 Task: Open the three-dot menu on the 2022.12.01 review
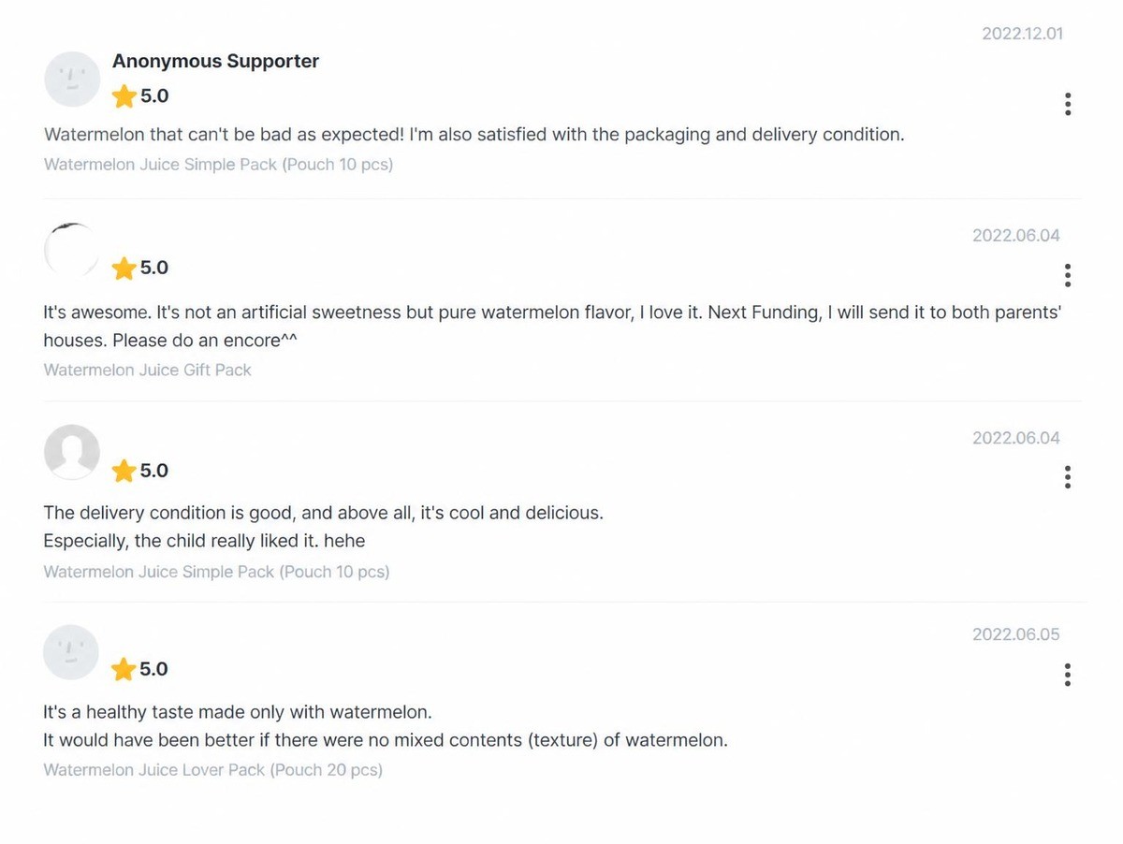point(1068,104)
